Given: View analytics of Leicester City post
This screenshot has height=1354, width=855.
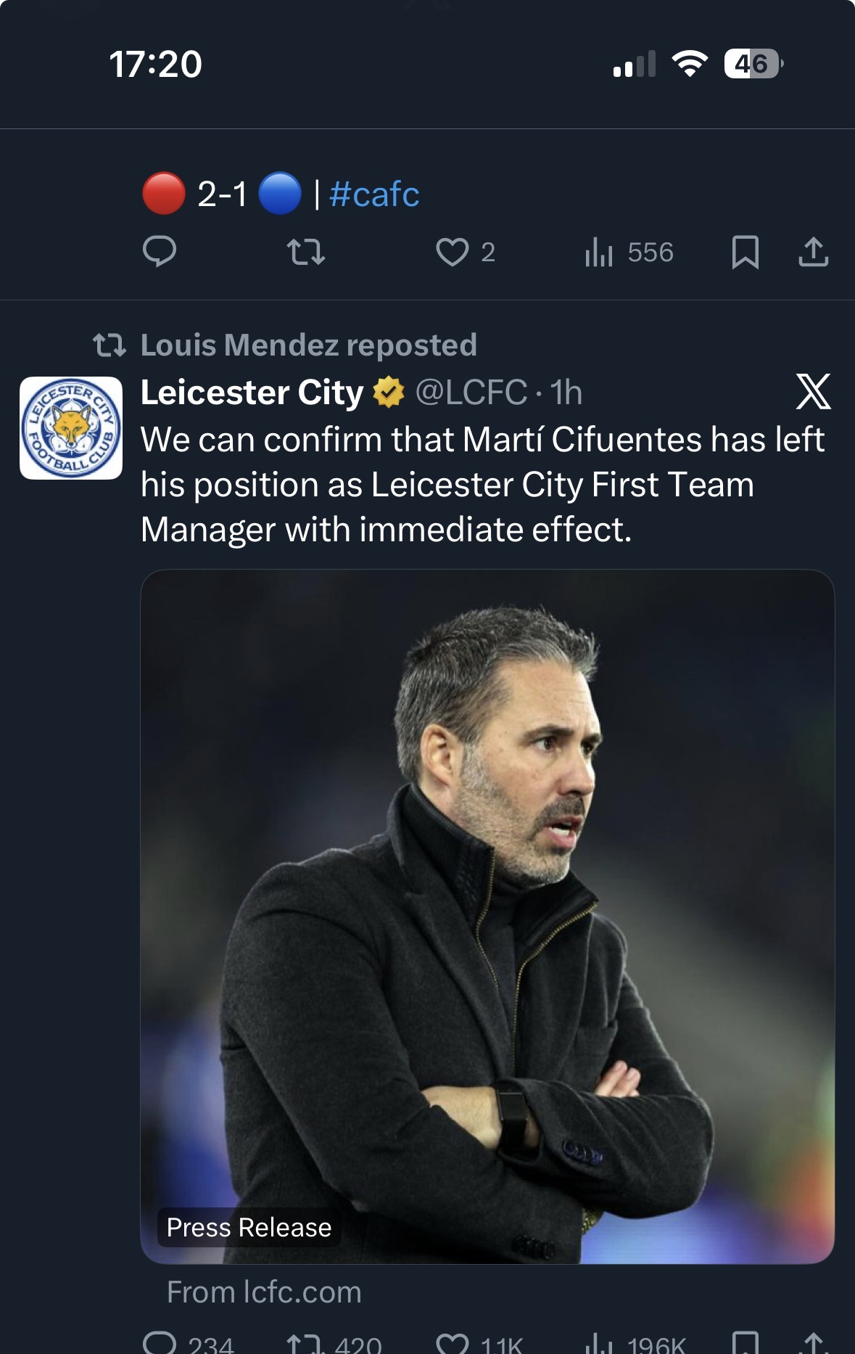Looking at the screenshot, I should click(599, 1344).
